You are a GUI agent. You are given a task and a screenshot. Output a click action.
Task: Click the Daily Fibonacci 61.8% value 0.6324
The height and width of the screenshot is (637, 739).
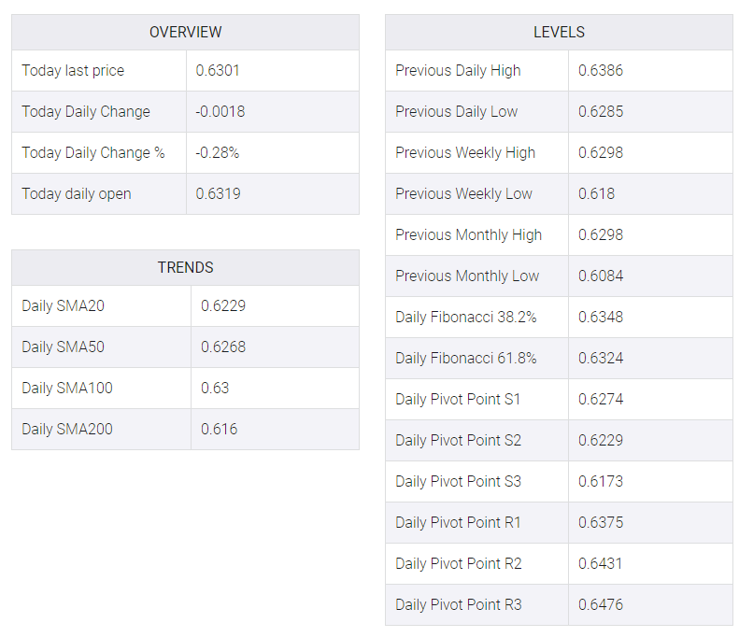click(x=601, y=358)
